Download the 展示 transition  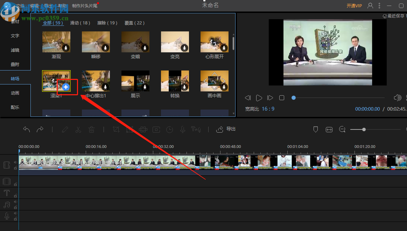tap(145, 87)
